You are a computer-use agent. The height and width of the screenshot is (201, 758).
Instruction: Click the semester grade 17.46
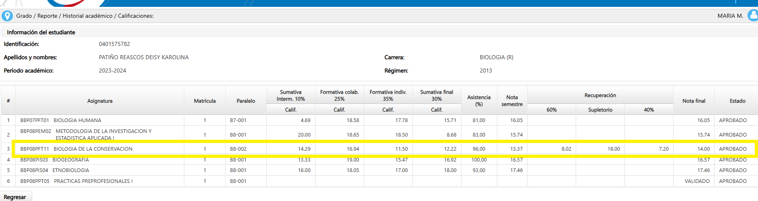[x=516, y=170]
